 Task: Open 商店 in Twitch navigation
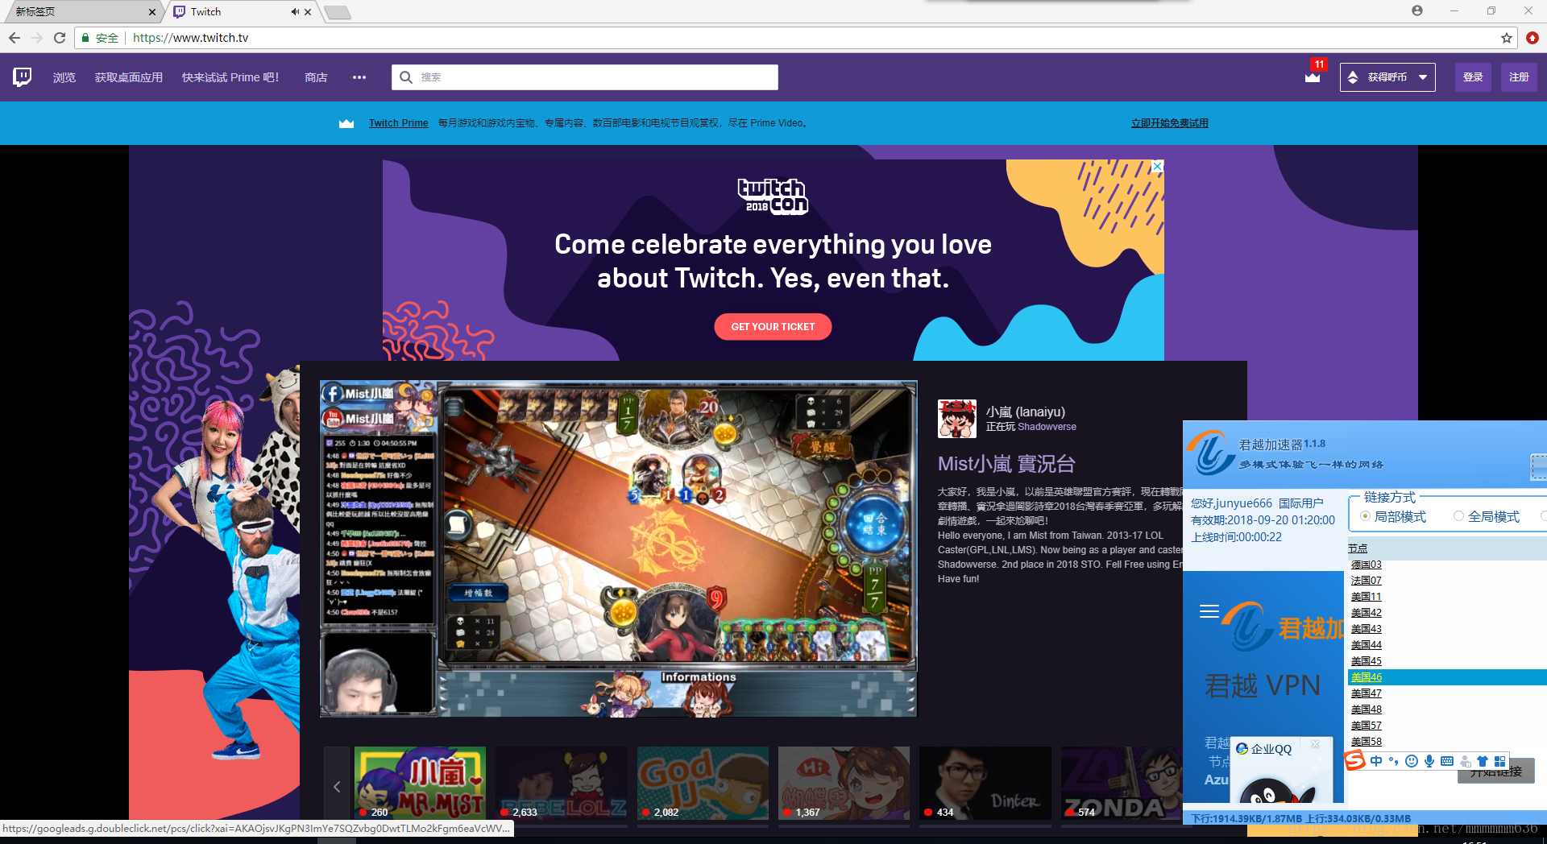coord(316,77)
